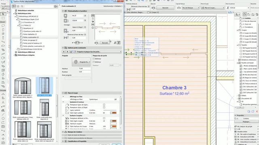Collapse the Plan et Coupe panel
Image resolution: width=259 pixels, height=145 pixels.
(63, 93)
